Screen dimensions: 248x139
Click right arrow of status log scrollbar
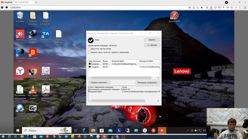click(158, 101)
